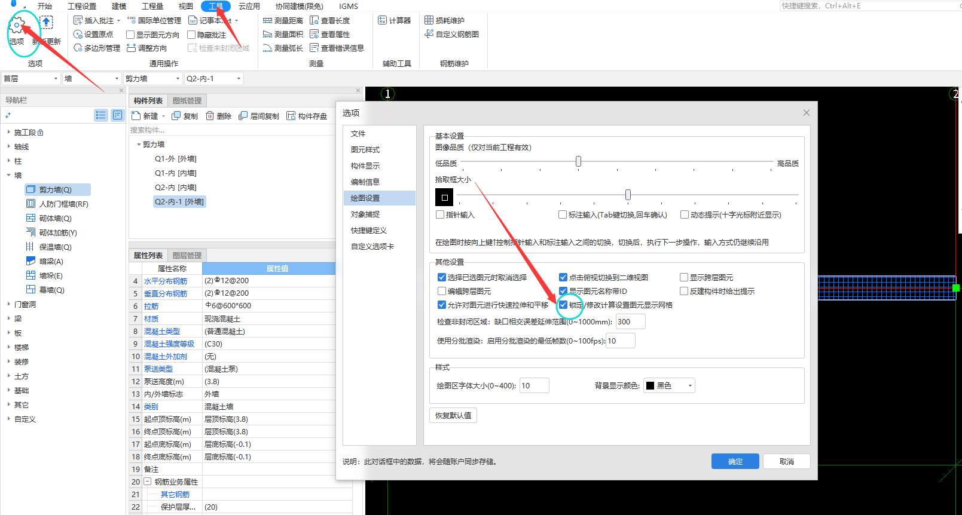Click the 查看错误信息 tool

click(x=337, y=48)
